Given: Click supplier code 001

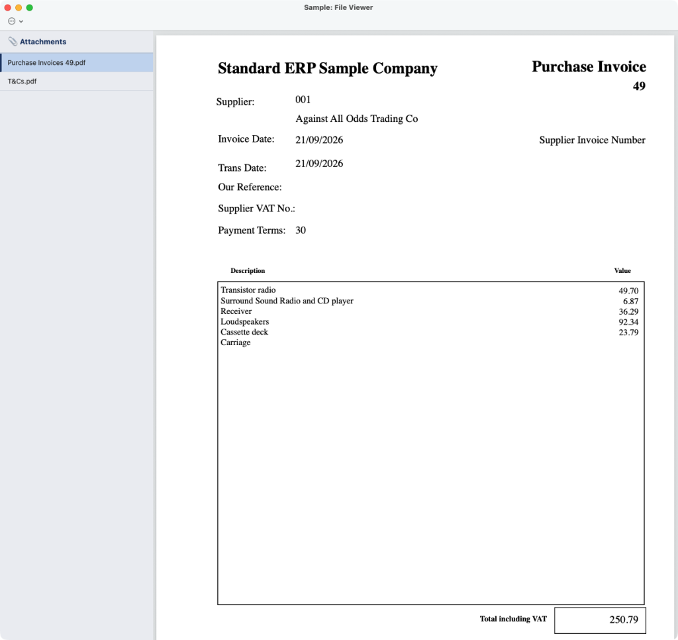Looking at the screenshot, I should pos(303,99).
